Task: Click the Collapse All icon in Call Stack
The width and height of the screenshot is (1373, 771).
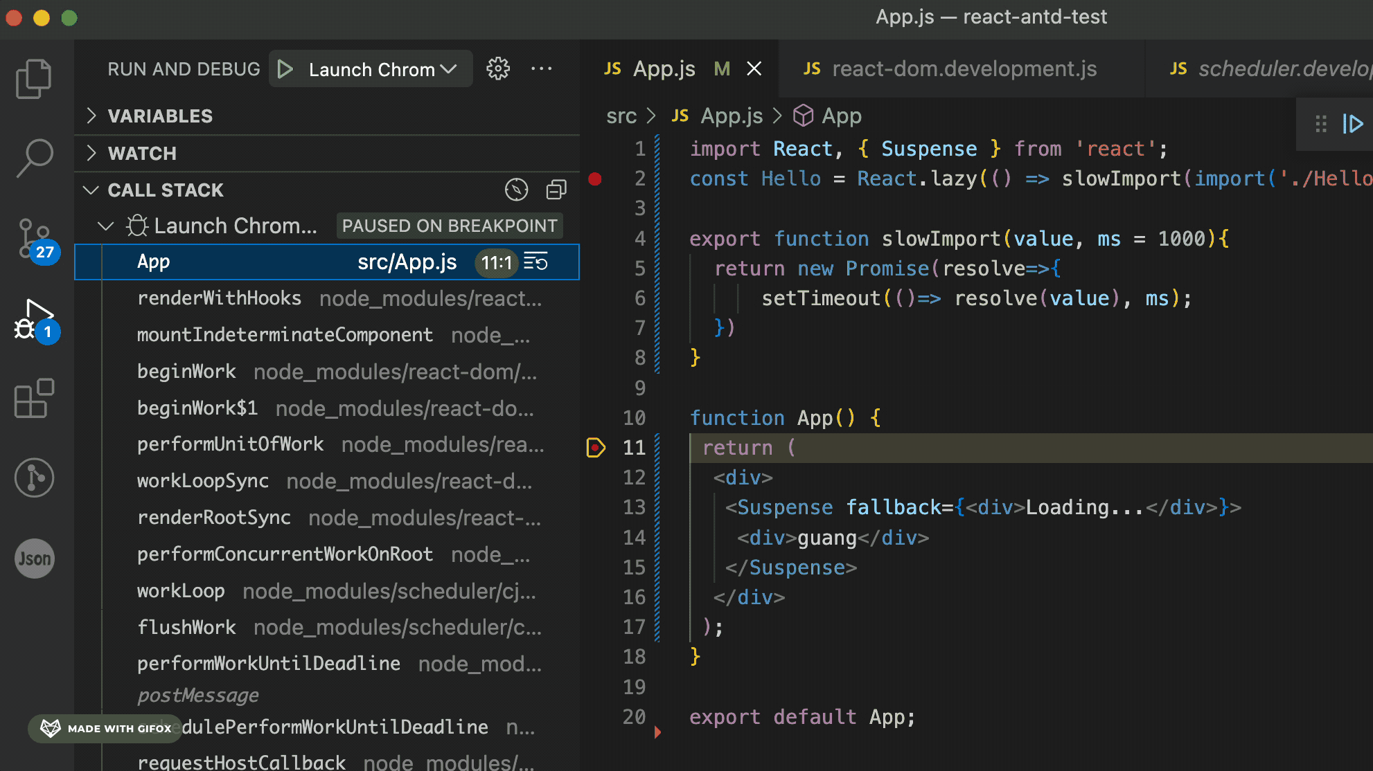Action: tap(556, 190)
